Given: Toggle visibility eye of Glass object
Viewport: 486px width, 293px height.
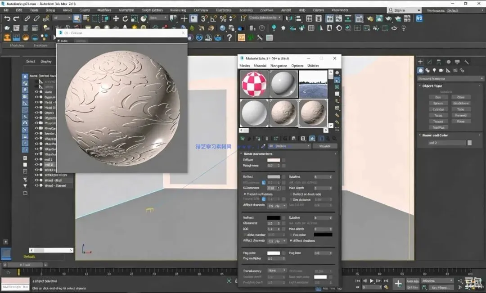Looking at the screenshot, I should click(x=36, y=92).
